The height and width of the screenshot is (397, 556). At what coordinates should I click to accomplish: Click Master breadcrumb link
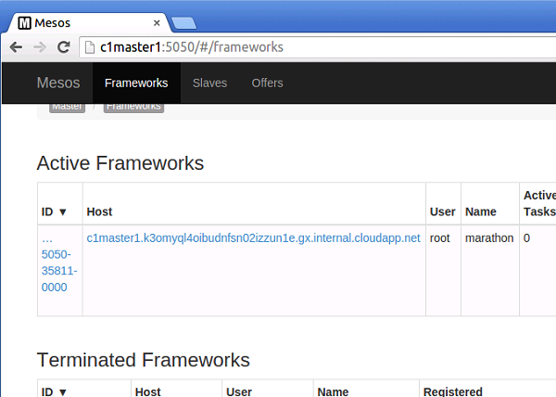coord(68,108)
